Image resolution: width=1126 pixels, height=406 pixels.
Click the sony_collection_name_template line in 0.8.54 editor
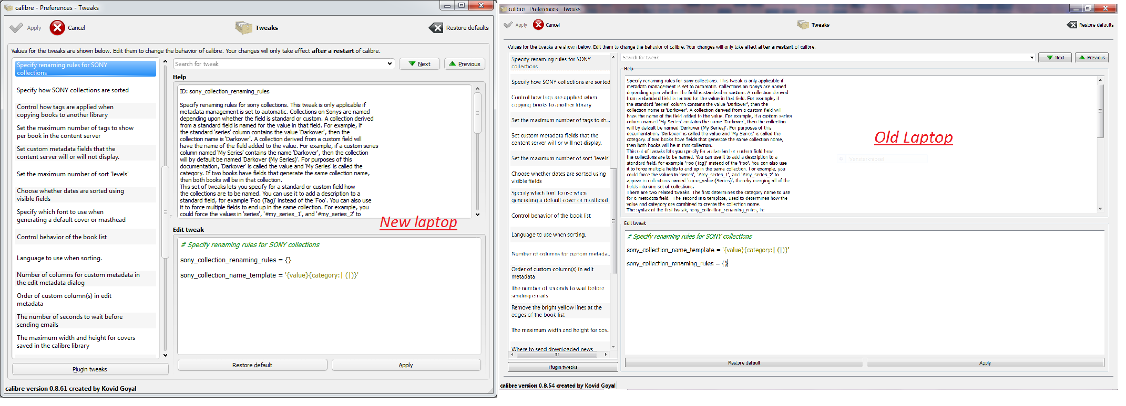(x=708, y=250)
